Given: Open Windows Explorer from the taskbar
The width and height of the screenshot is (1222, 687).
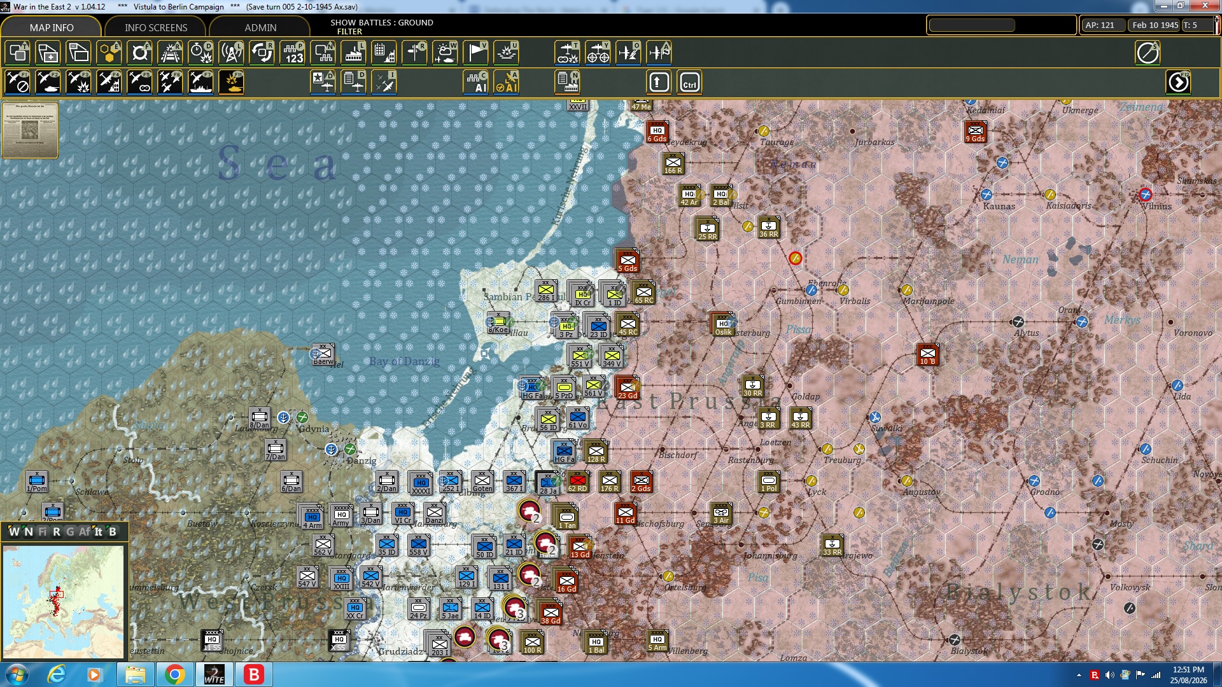Looking at the screenshot, I should click(x=135, y=674).
